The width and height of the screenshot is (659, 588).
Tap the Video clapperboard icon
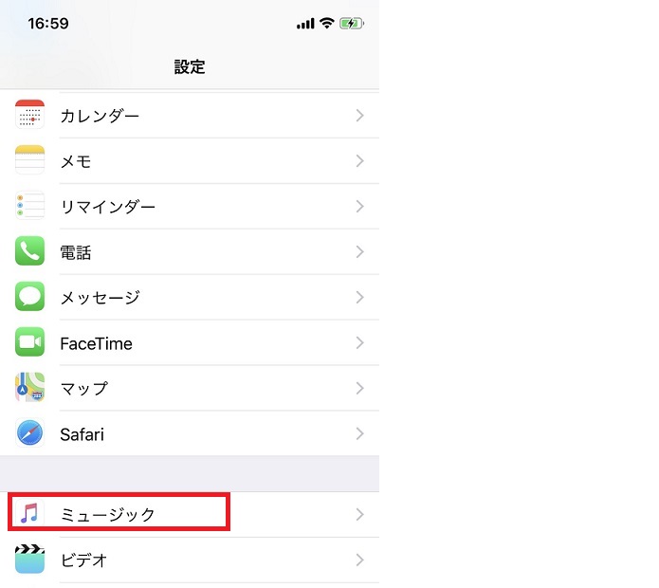[29, 559]
